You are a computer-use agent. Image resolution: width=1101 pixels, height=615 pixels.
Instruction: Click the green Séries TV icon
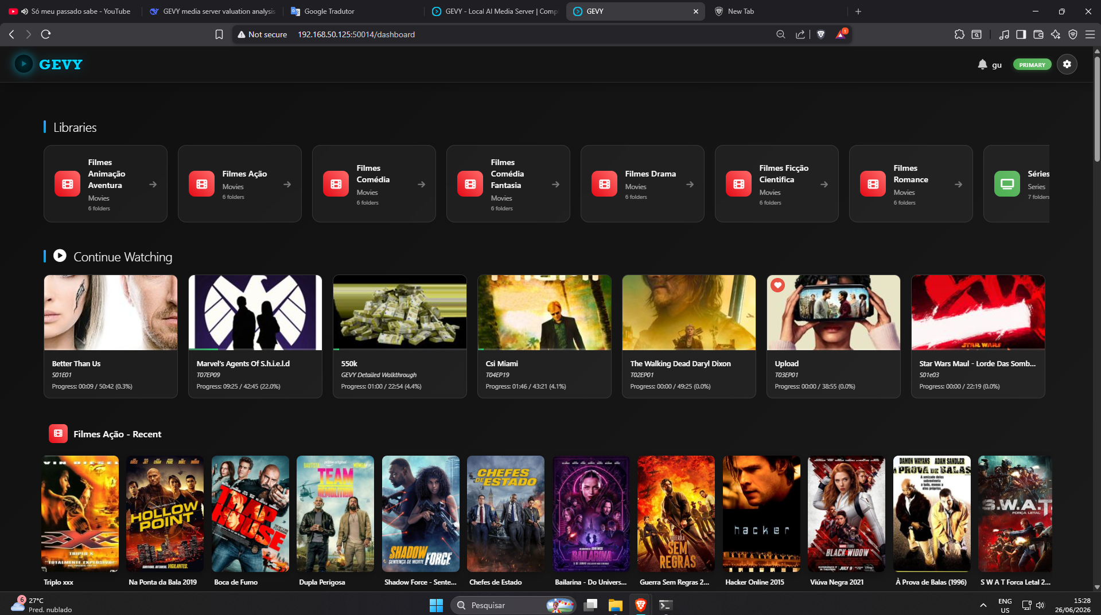point(1007,184)
